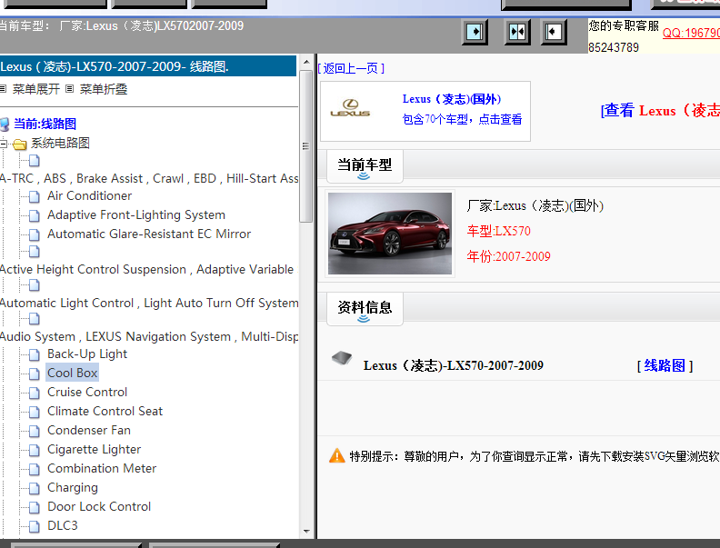Click the tree panel scrollbar thumb
The height and width of the screenshot is (548, 720).
tap(306, 146)
